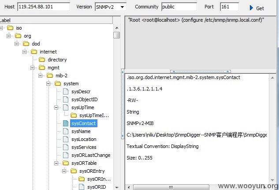The width and height of the screenshot is (279, 190).
Task: Select the directory tree label
Action: pyautogui.click(x=57, y=60)
